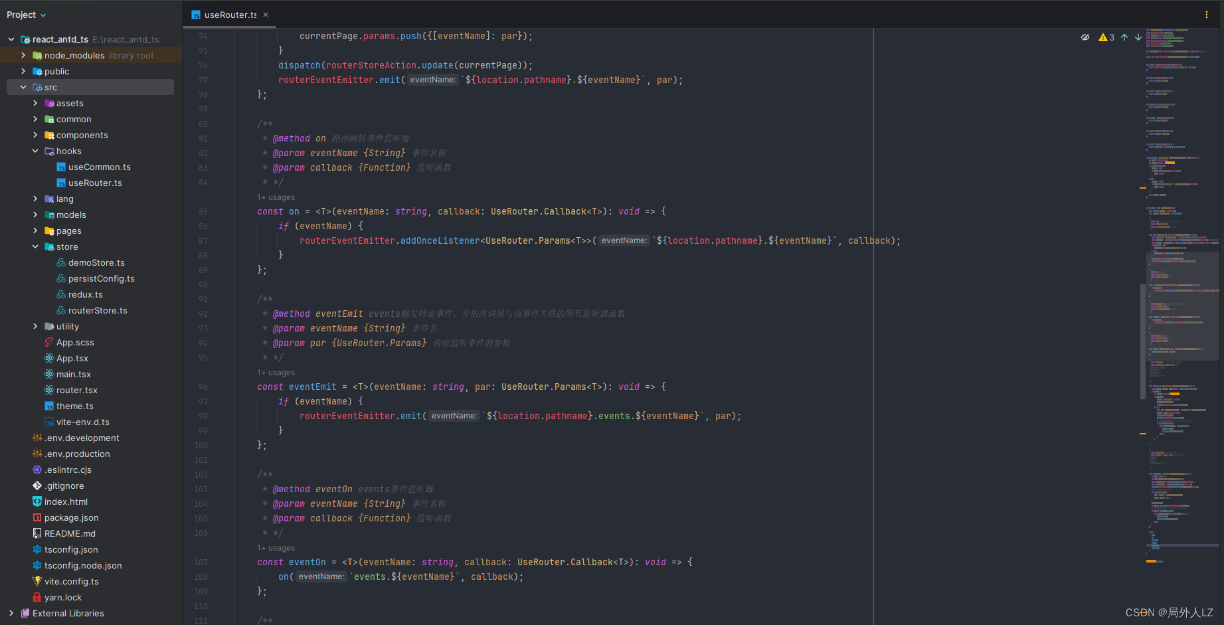Click '1+ usages' hint above const on
Image resolution: width=1224 pixels, height=625 pixels.
(276, 197)
